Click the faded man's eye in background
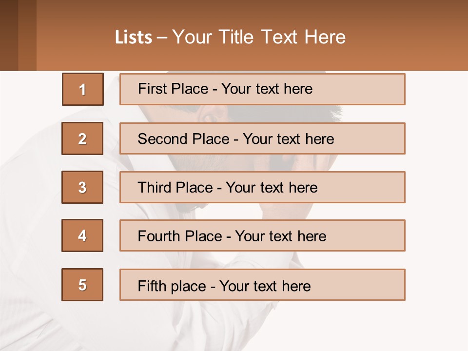468x351 pixels. (x=209, y=117)
